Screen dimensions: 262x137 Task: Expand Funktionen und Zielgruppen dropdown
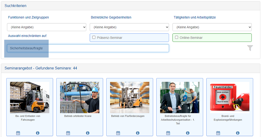click(x=47, y=27)
